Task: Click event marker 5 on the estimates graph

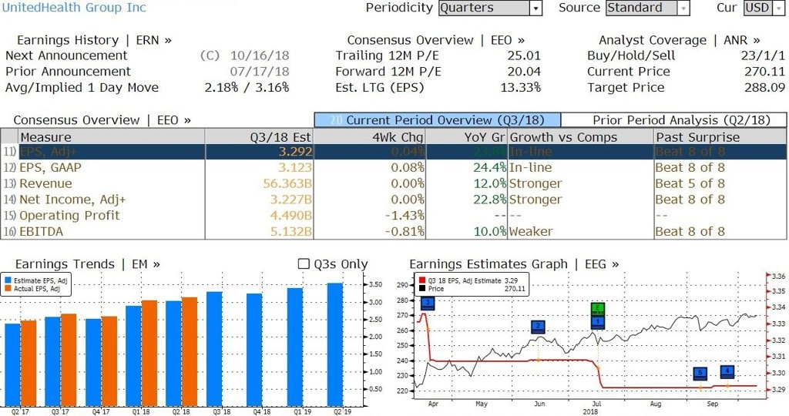Action: coord(700,374)
